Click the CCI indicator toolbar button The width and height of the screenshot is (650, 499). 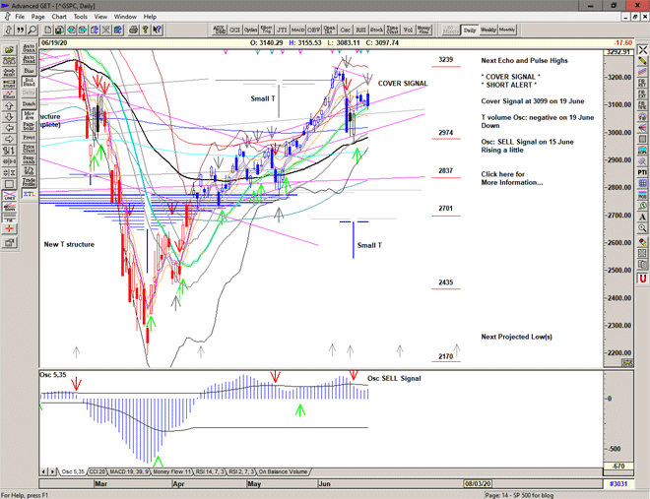(x=234, y=30)
